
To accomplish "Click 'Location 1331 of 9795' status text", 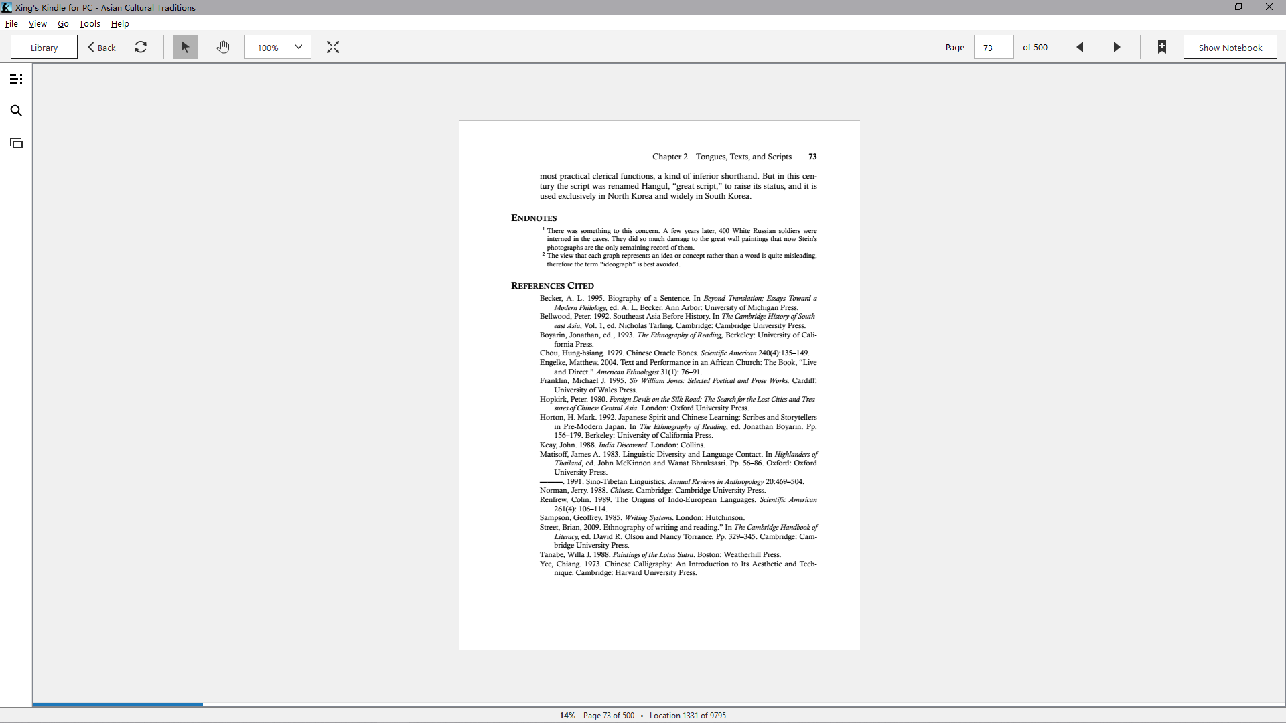I will (688, 715).
